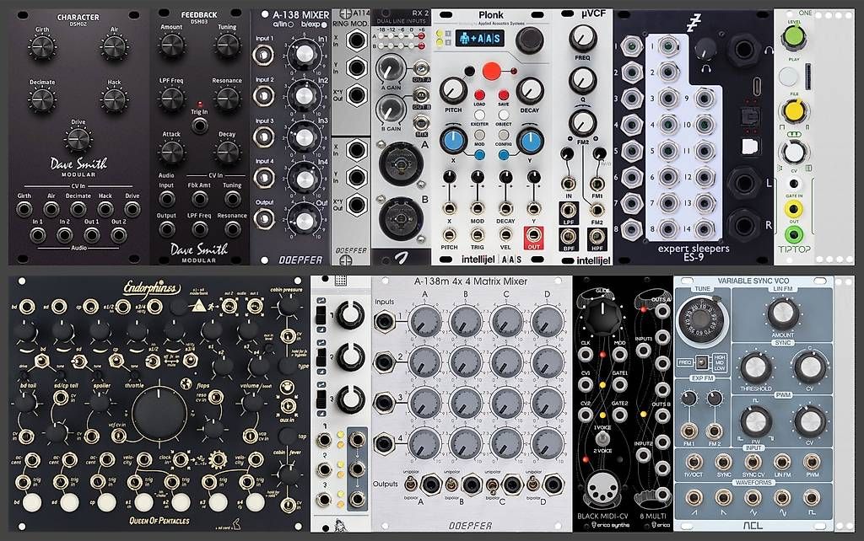Click the A Gain knob on RX 2
The image size is (864, 541).
(x=390, y=68)
